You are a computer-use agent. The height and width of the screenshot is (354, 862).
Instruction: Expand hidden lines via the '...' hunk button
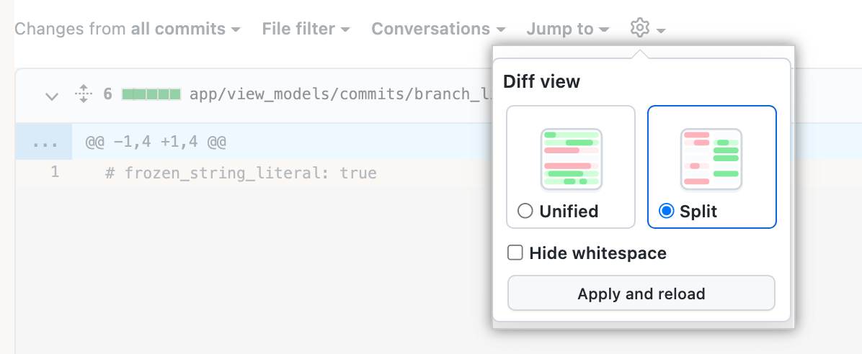click(x=44, y=142)
